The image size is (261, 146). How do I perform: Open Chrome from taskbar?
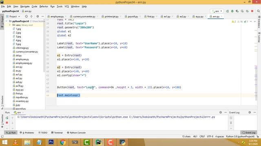63,142
